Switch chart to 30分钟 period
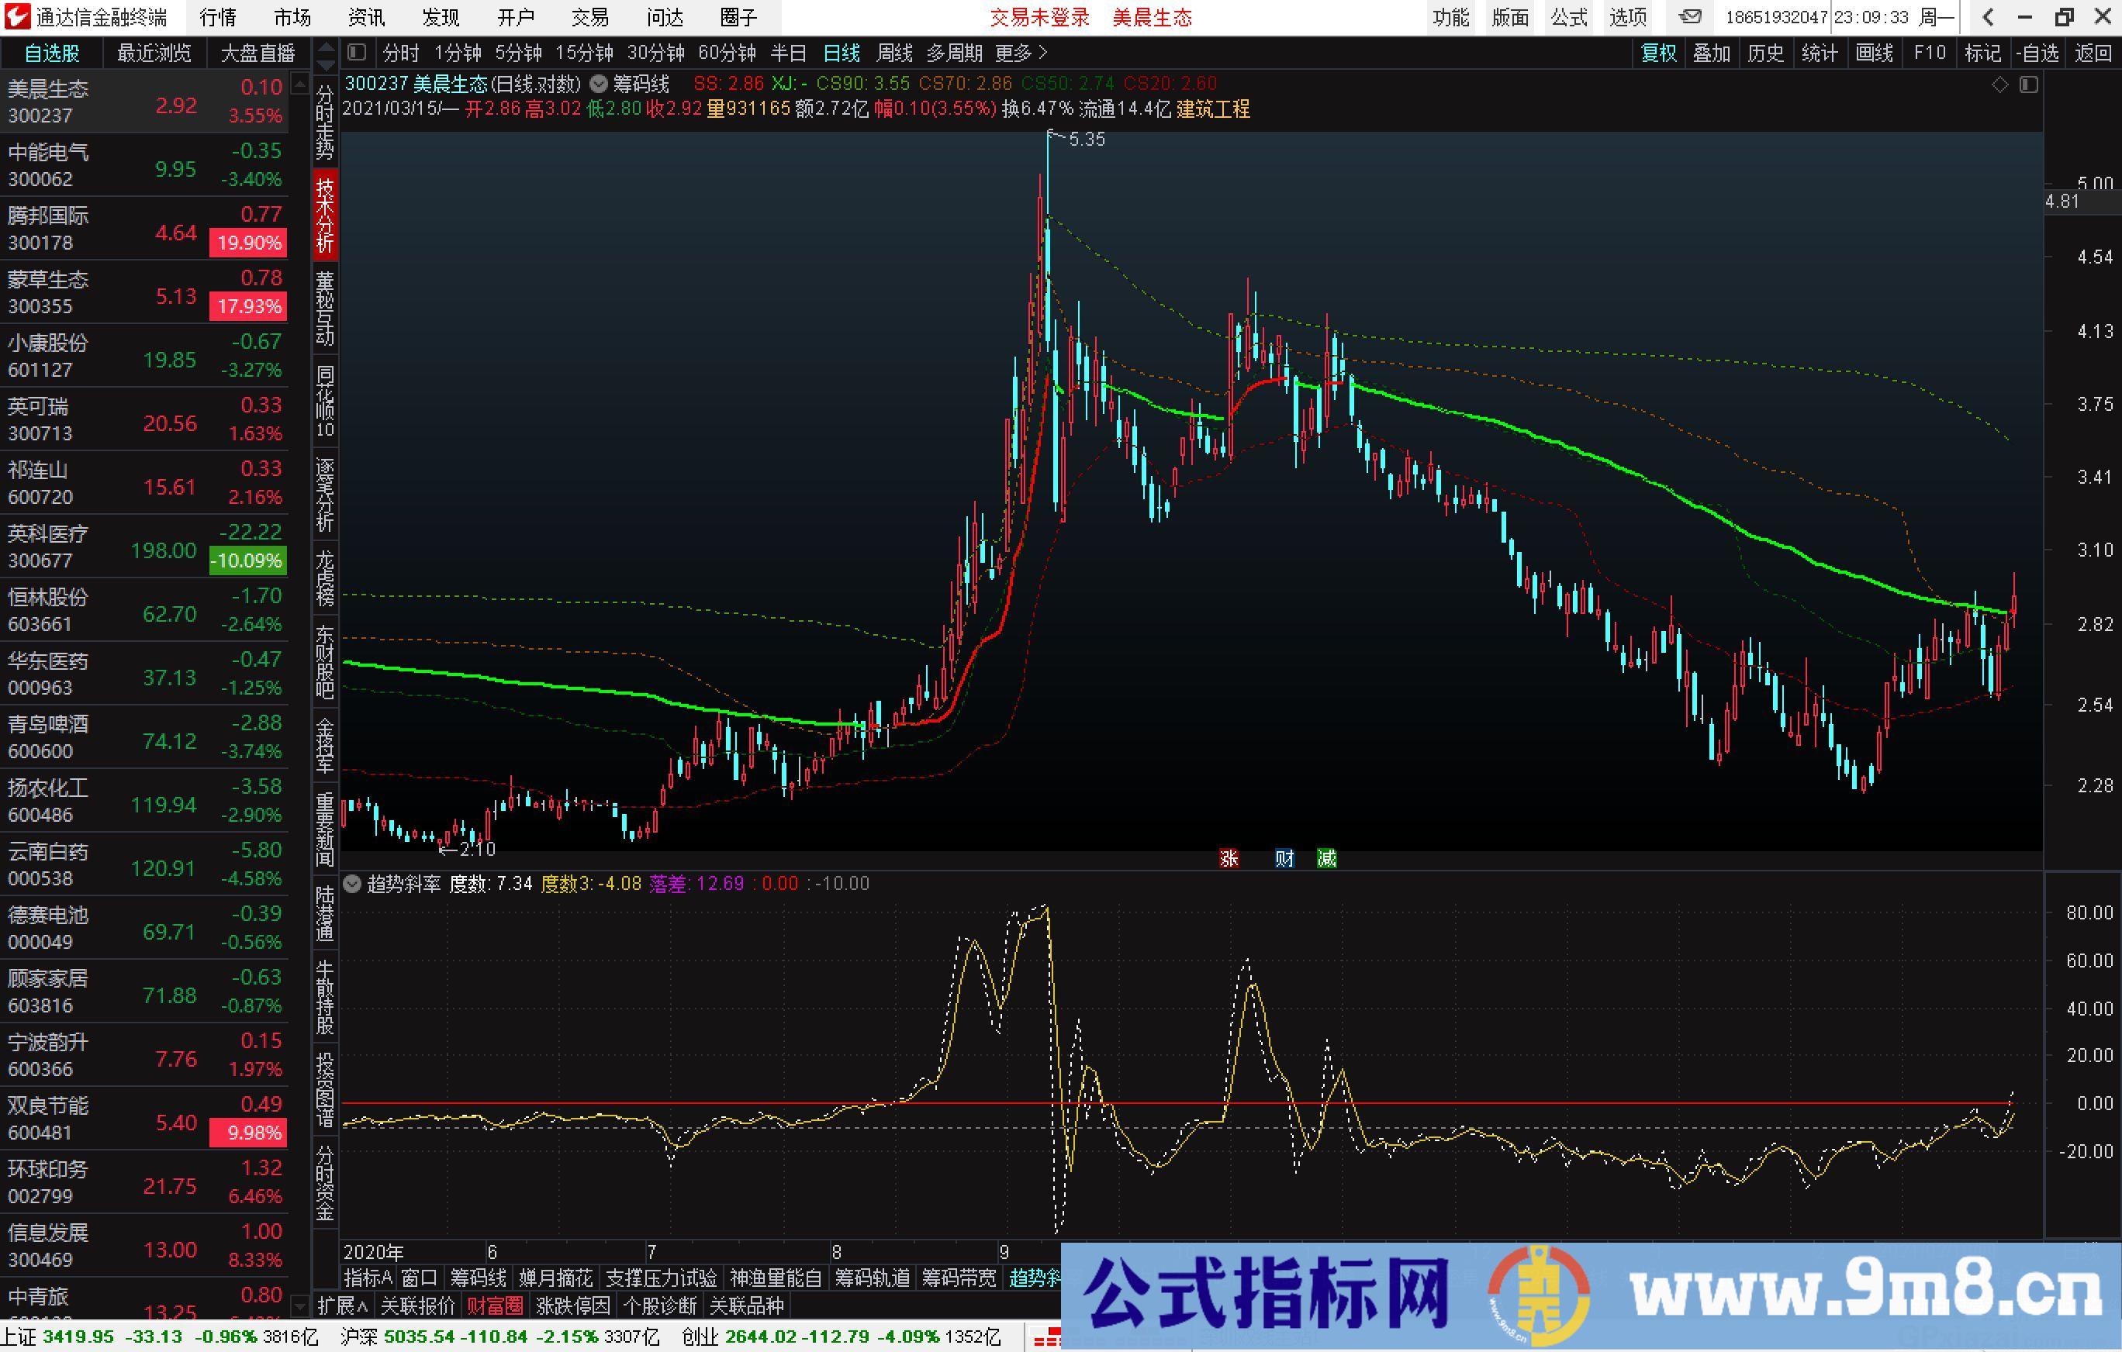 click(x=655, y=53)
